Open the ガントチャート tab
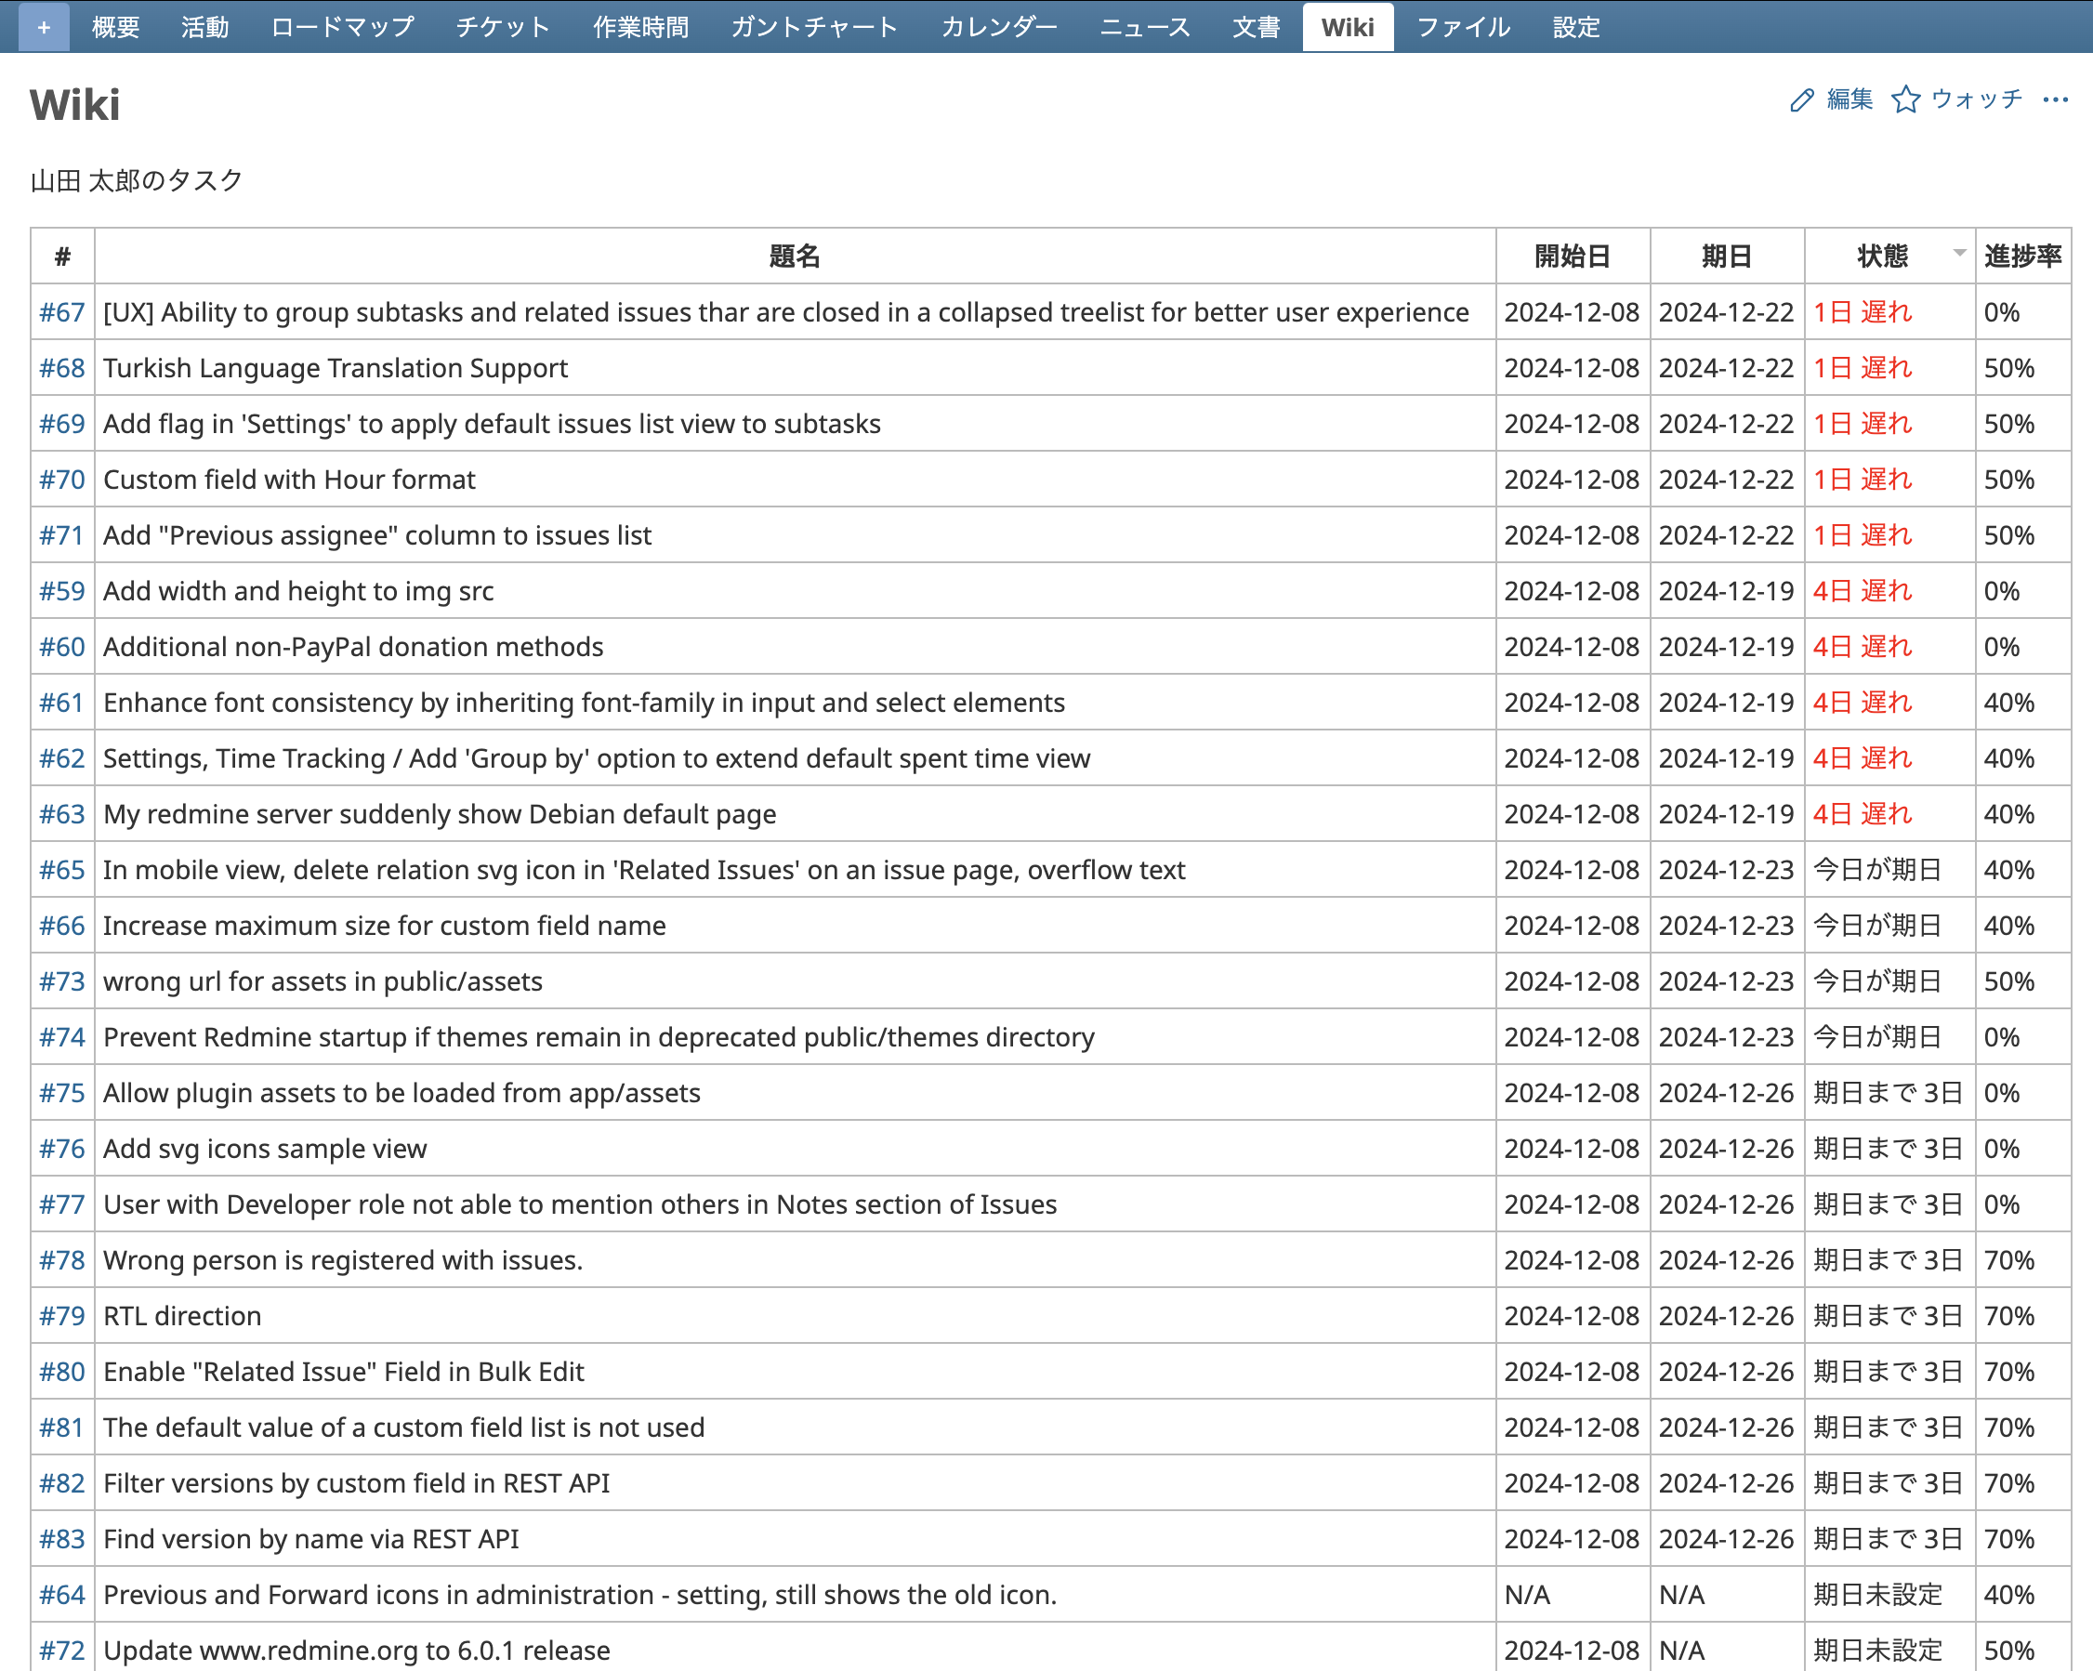This screenshot has height=1671, width=2093. point(813,27)
